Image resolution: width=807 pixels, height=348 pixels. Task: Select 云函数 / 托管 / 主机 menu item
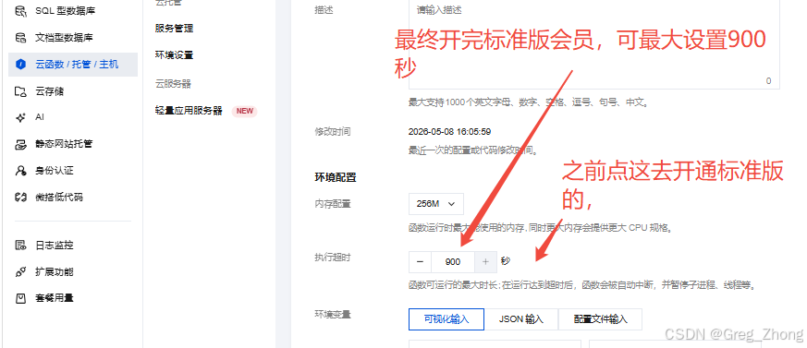73,65
